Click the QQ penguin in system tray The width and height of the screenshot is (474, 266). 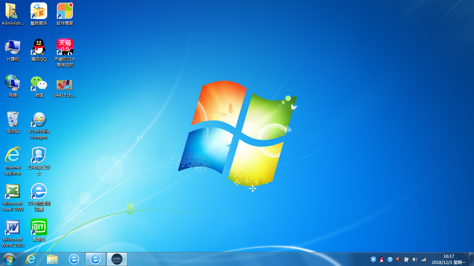coord(382,259)
